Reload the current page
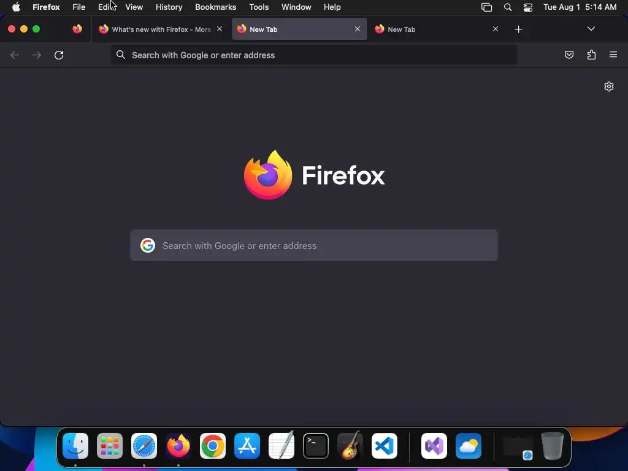 59,55
